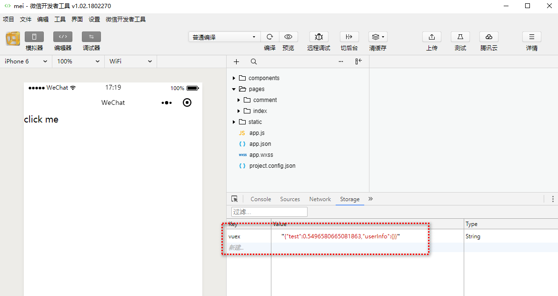Start 远程调试 remote debugging bug icon

[x=319, y=37]
